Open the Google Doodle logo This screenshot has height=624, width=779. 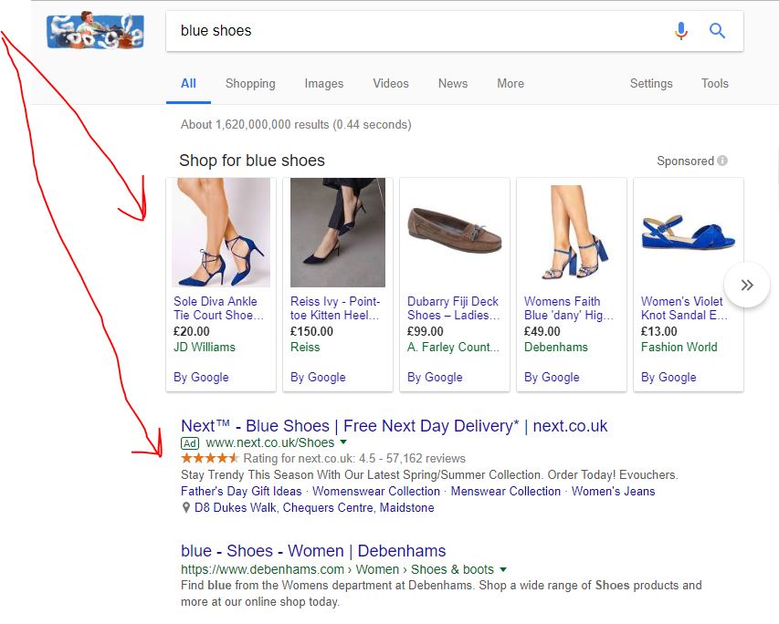tap(95, 32)
